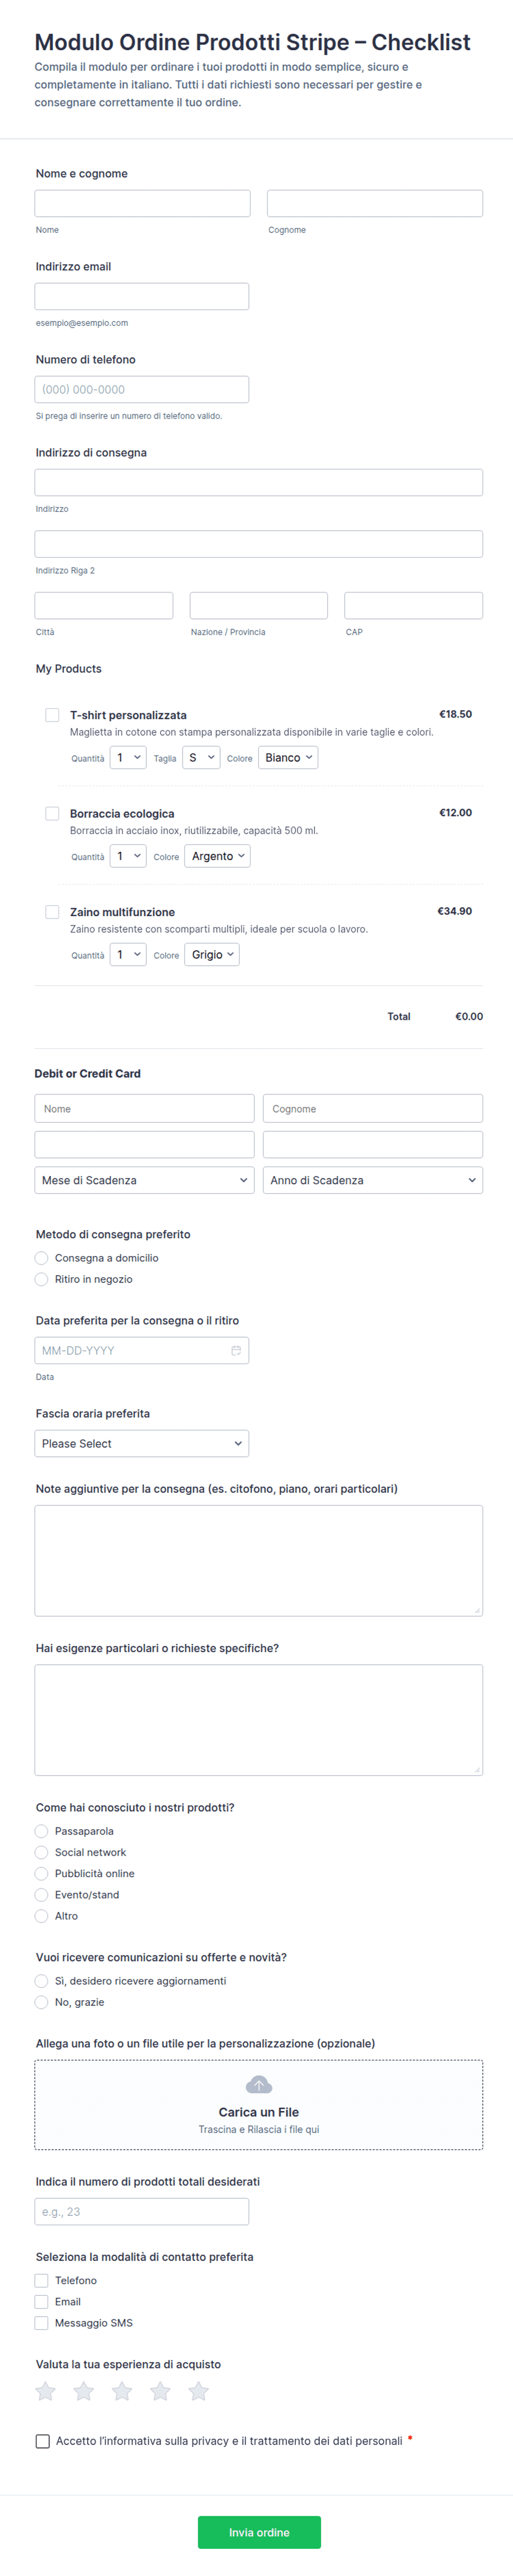The image size is (513, 2576).
Task: Expand the Mese di Scadenza dropdown
Action: (144, 1180)
